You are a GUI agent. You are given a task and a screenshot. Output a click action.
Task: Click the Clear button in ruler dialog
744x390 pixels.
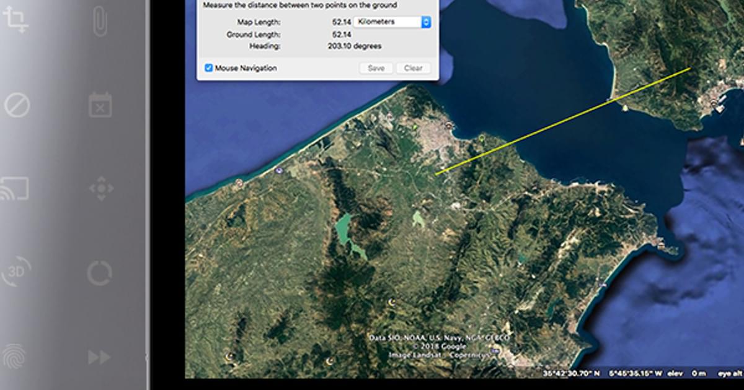413,68
